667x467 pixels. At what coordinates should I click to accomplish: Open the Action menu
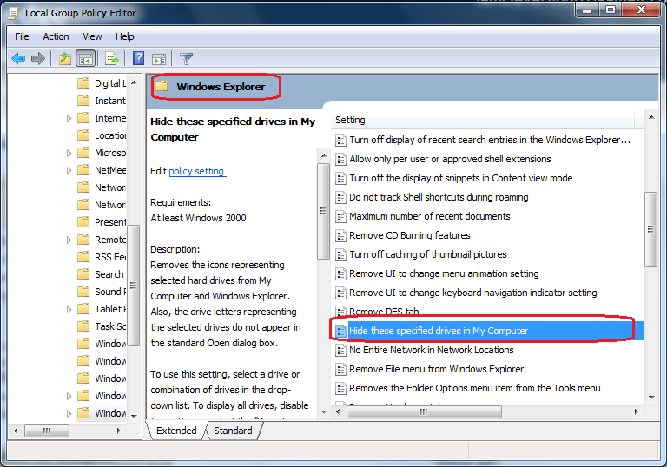point(56,36)
